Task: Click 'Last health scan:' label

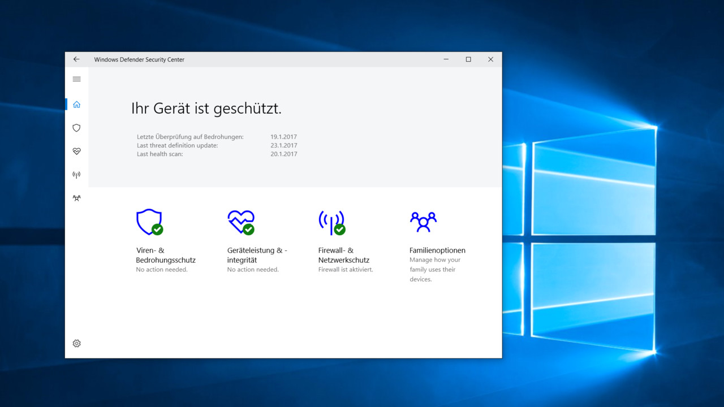Action: click(160, 154)
